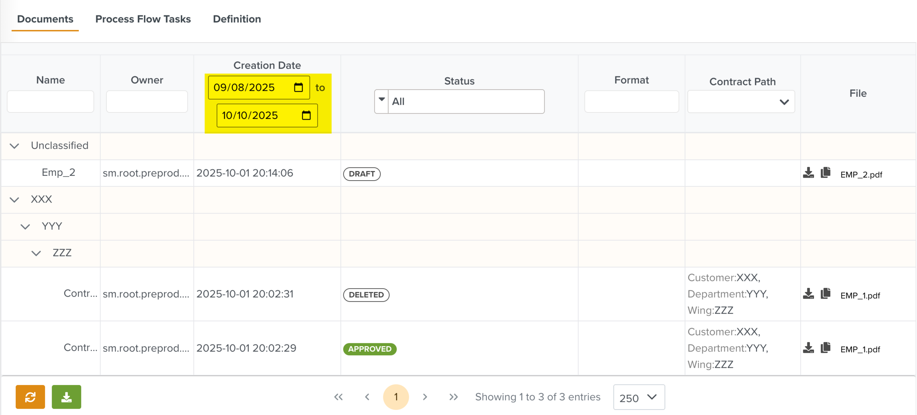Screen dimensions: 917x415
Task: Collapse the Unclassified group
Action: pos(14,146)
